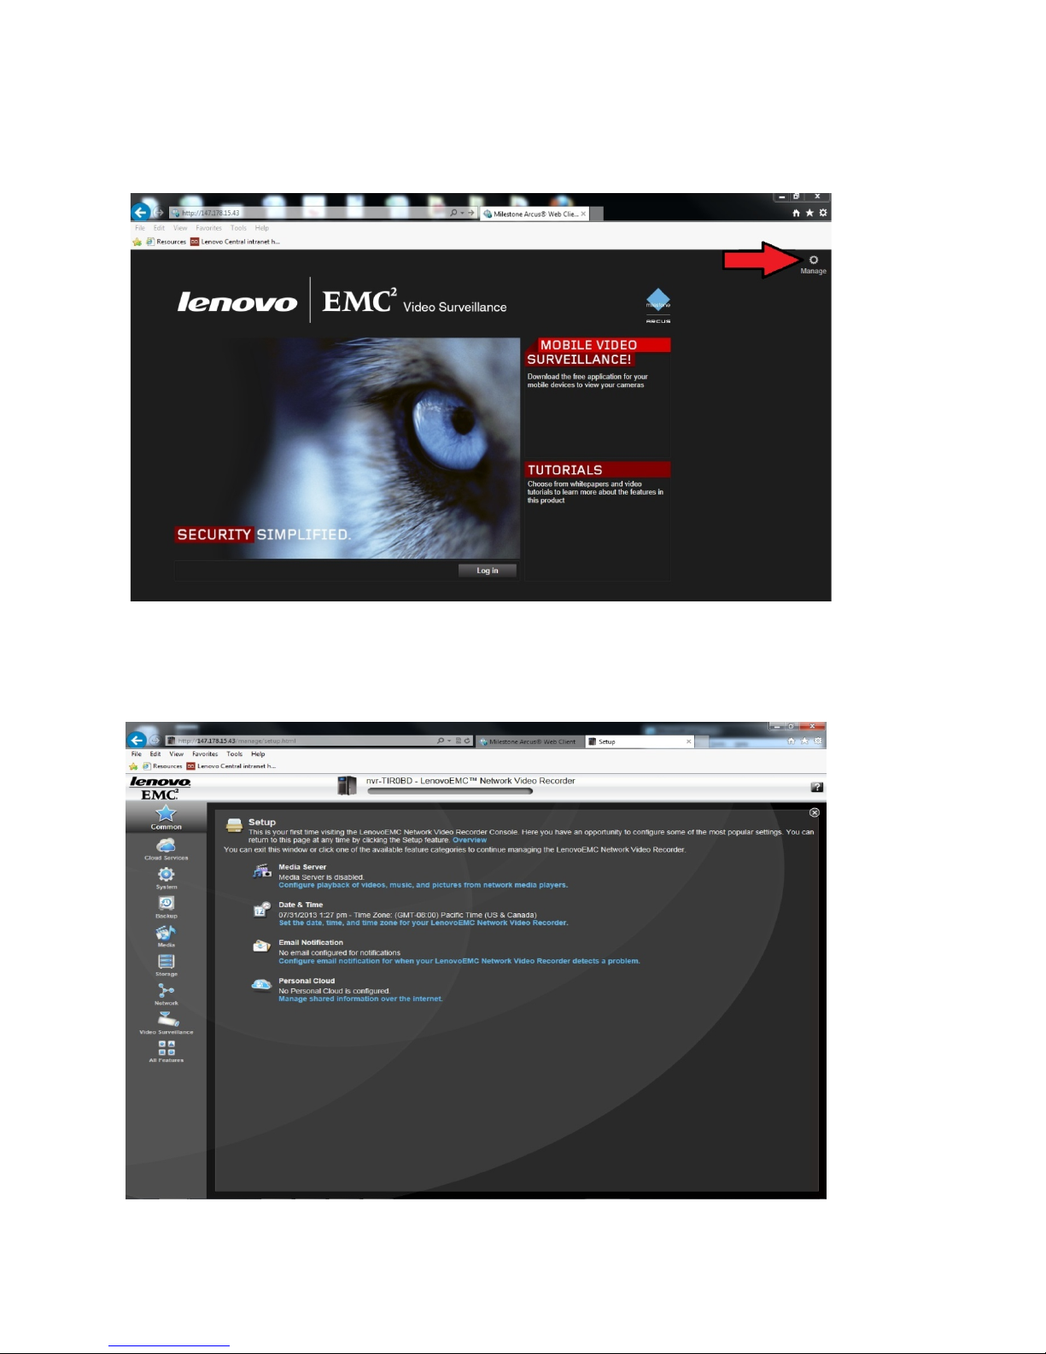Open Configure playback of videos link
The height and width of the screenshot is (1354, 1046).
tap(423, 885)
